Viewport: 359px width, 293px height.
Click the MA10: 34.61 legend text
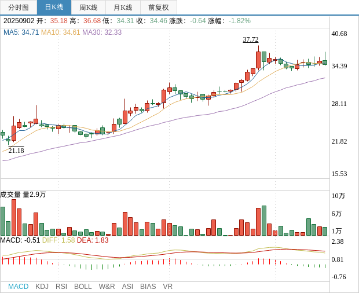(x=60, y=32)
